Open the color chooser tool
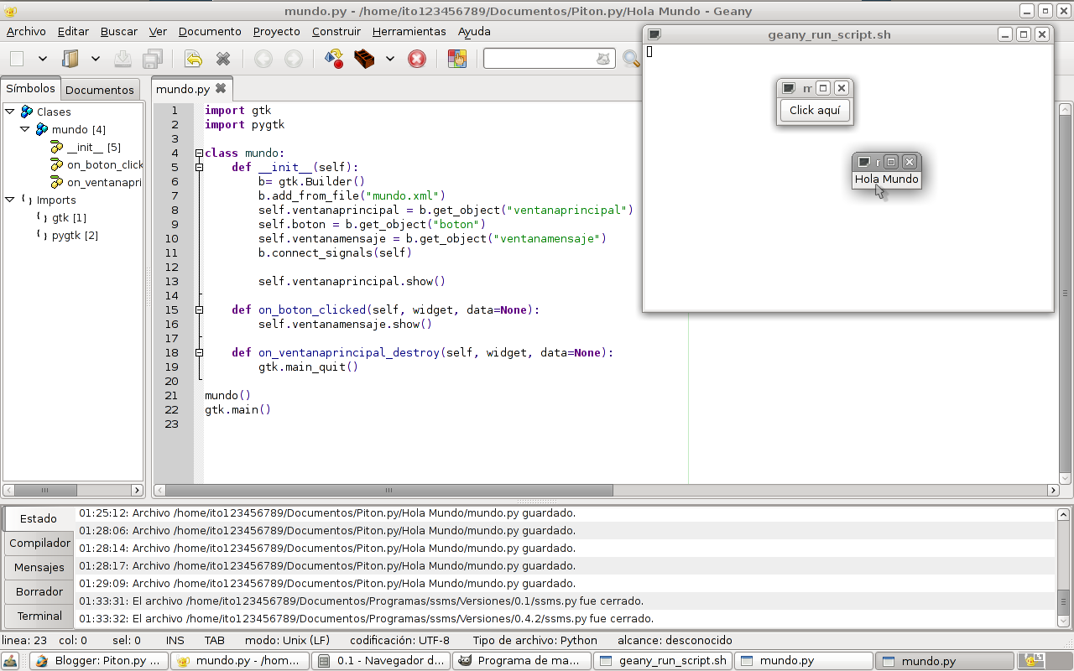 [x=457, y=59]
